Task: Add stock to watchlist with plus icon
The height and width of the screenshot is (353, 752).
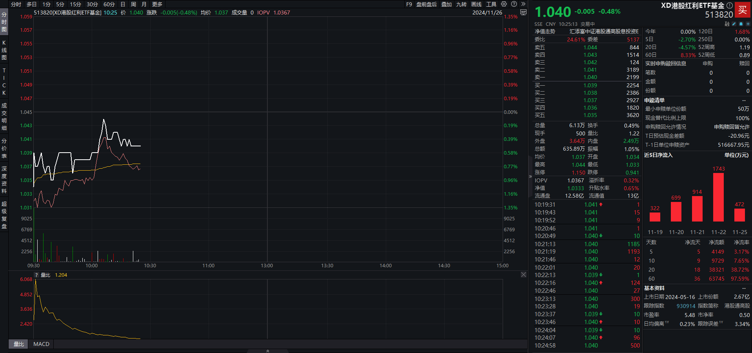Action: click(x=748, y=24)
